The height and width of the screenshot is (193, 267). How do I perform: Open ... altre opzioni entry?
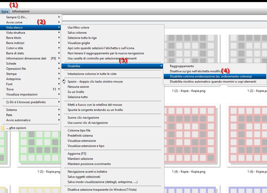(x=31, y=128)
